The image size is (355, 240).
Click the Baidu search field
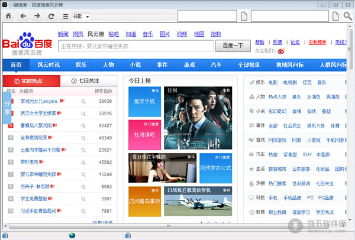pos(135,46)
